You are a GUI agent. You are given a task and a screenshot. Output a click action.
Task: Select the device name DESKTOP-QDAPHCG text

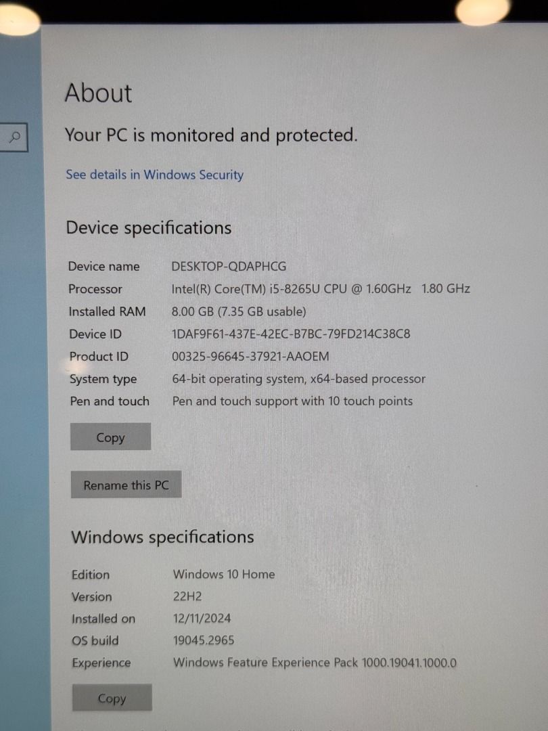(x=229, y=266)
